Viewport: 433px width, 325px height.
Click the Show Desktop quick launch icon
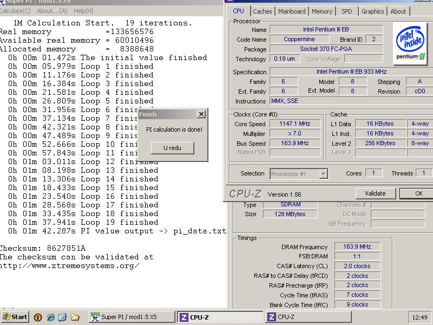pos(62,317)
